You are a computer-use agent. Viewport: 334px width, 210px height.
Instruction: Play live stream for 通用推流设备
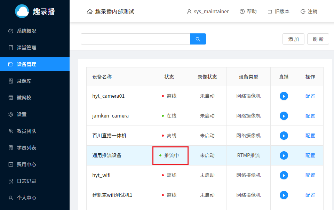coord(284,155)
